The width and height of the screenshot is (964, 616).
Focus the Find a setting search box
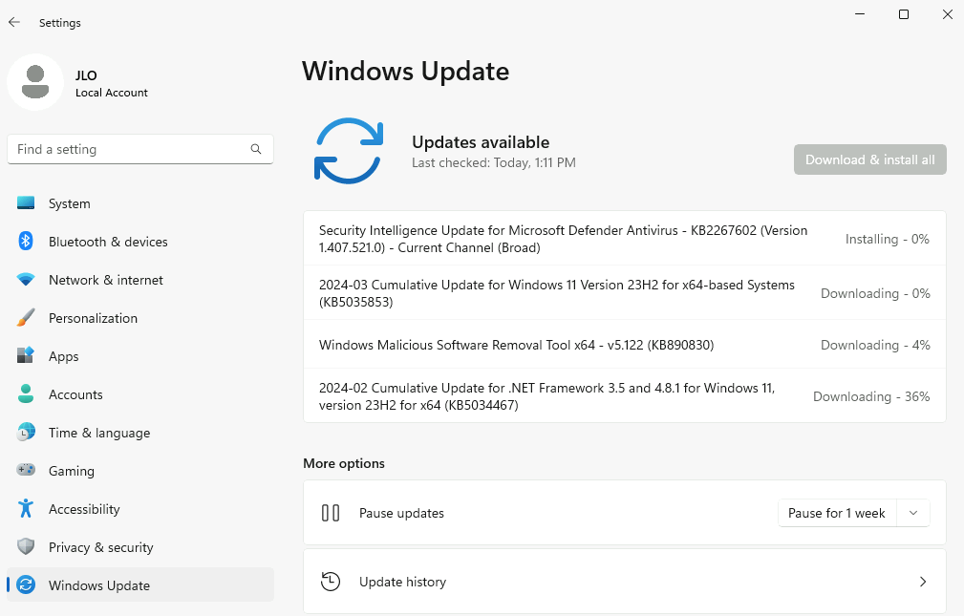point(140,149)
